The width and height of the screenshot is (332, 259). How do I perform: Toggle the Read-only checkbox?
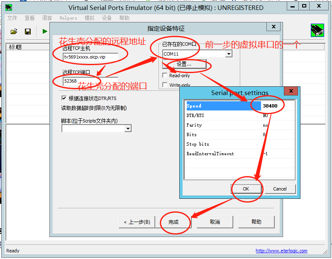(x=165, y=76)
